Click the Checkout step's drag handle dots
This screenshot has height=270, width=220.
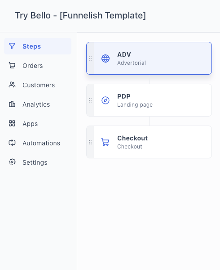coord(90,142)
